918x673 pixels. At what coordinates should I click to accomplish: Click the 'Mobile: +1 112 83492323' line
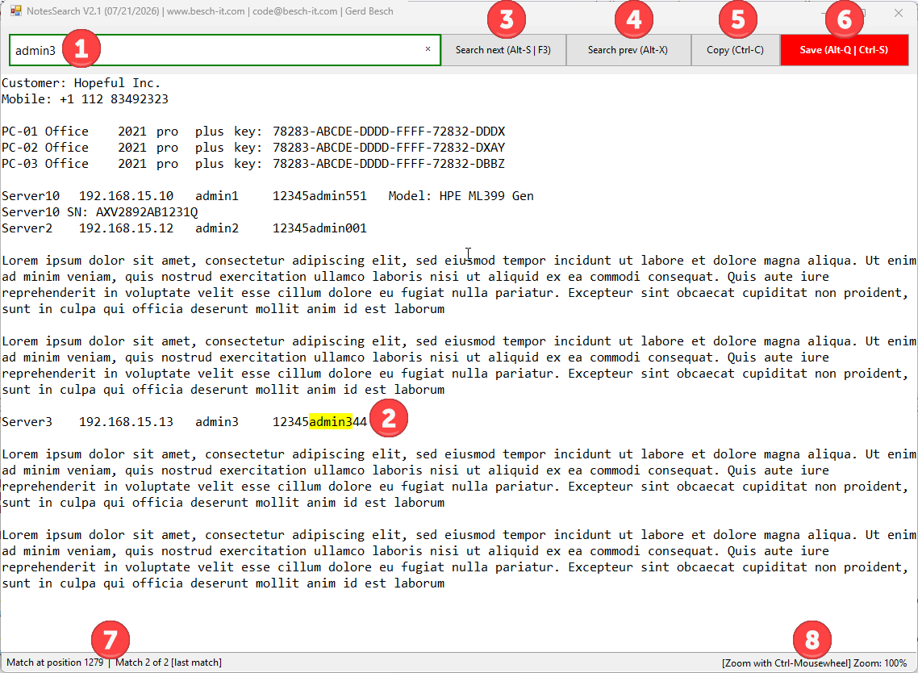(x=85, y=99)
